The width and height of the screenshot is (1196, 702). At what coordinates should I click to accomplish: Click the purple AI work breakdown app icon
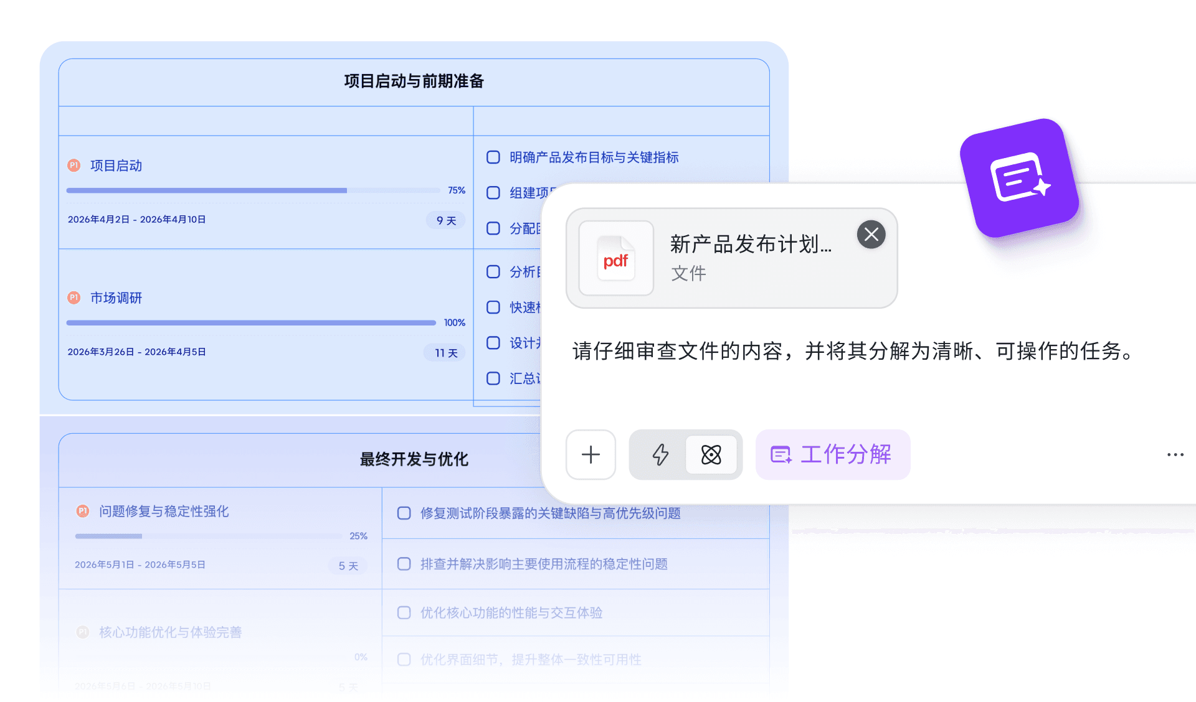[x=1020, y=178]
